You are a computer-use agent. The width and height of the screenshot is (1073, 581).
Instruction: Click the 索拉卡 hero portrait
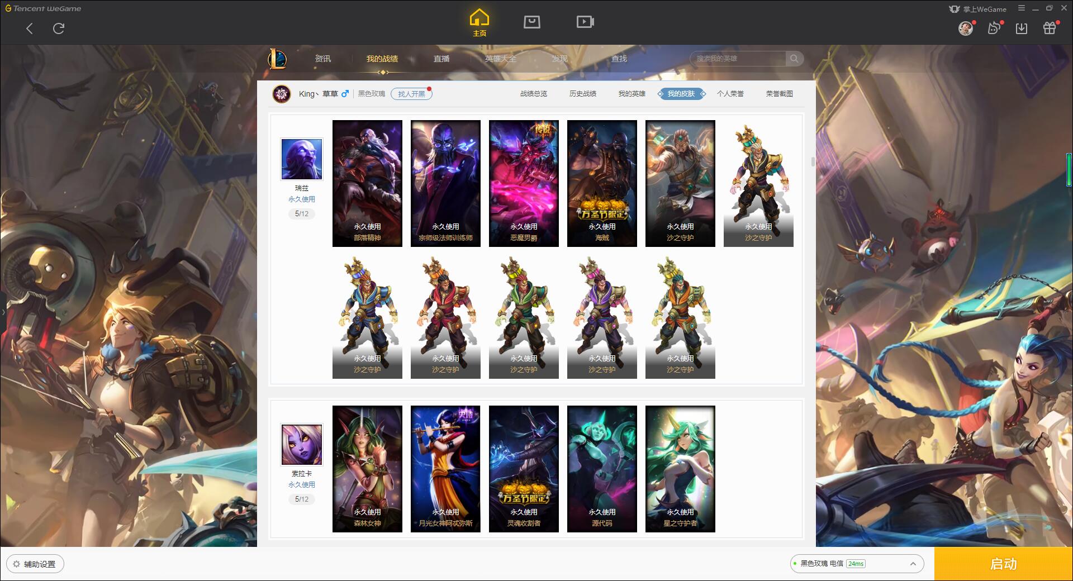[302, 445]
